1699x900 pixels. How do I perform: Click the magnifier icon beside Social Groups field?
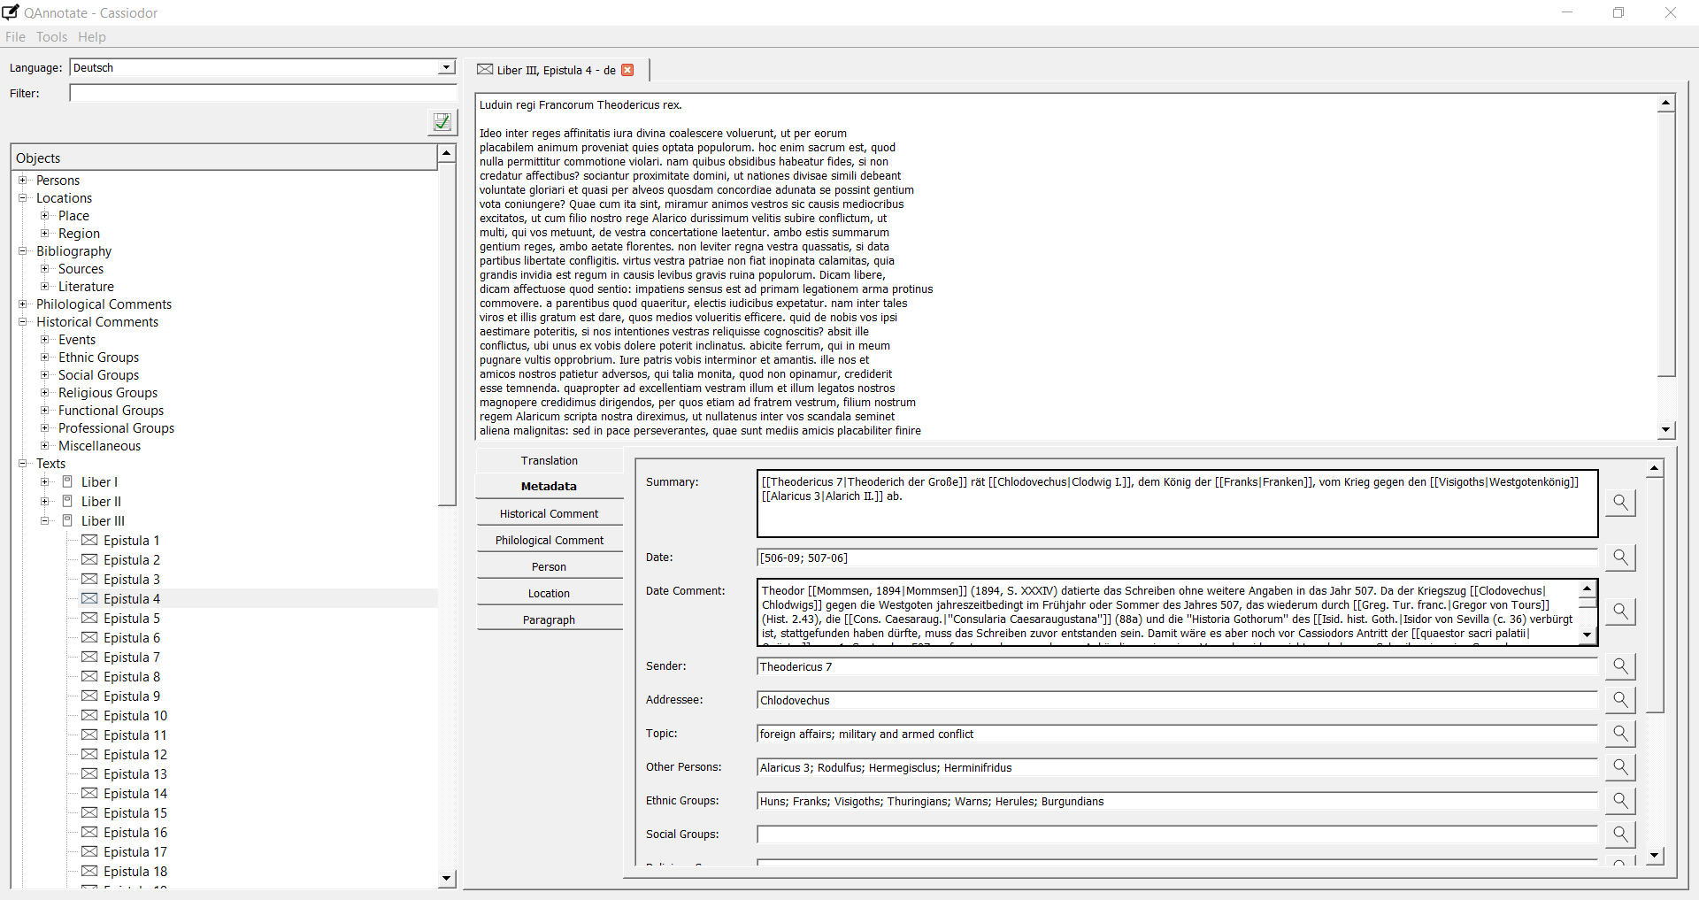tap(1620, 835)
